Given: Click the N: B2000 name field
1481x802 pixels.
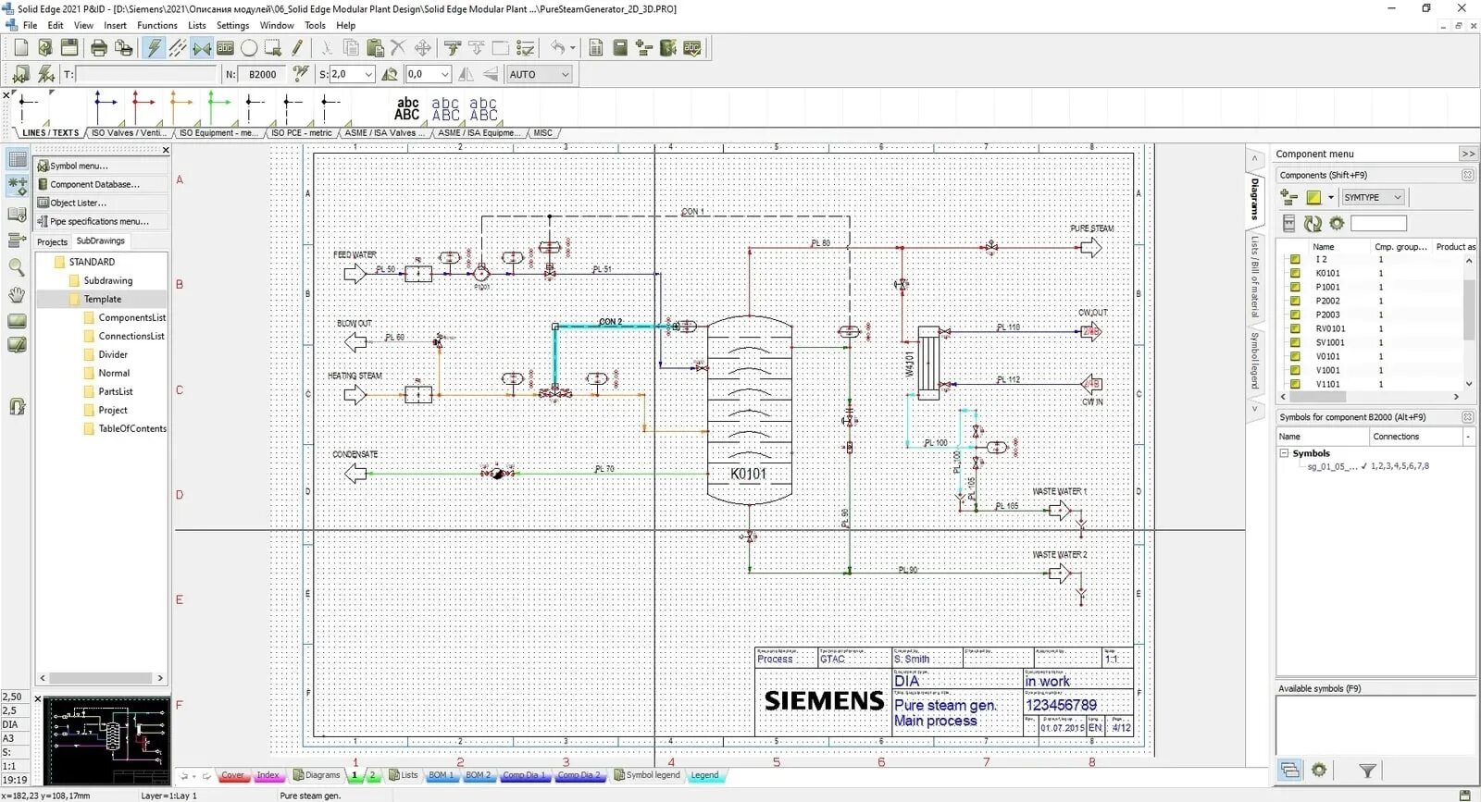Looking at the screenshot, I should point(263,74).
